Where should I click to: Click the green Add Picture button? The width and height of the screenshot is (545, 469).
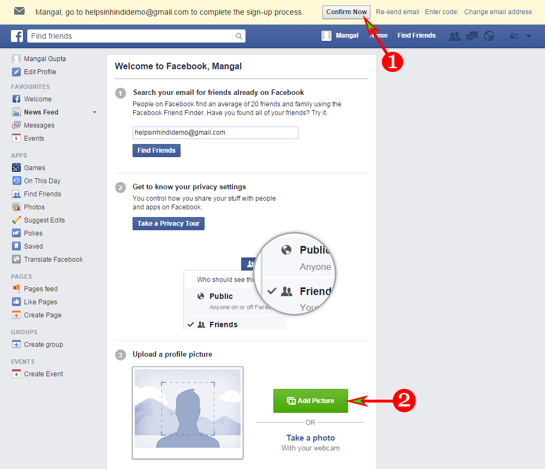click(310, 401)
